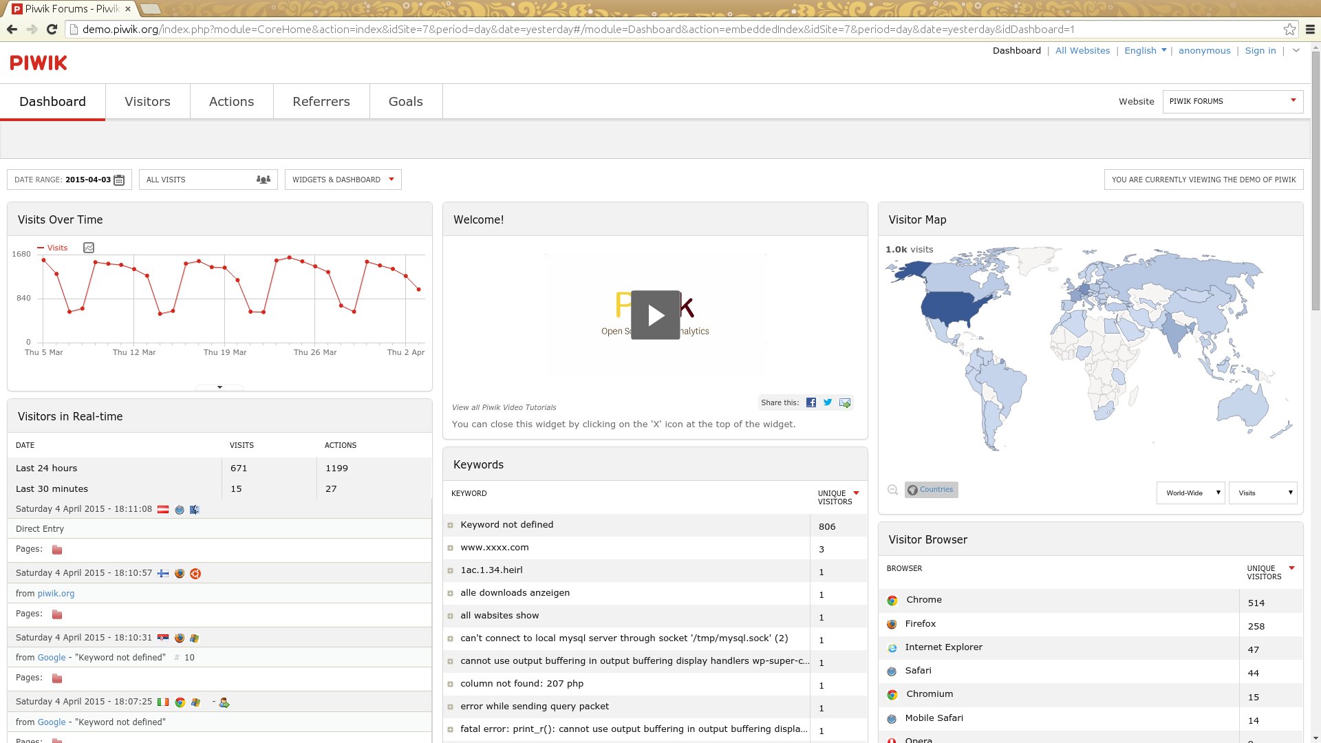The width and height of the screenshot is (1321, 743).
Task: Click the map zoom out magnifier icon
Action: click(x=892, y=490)
